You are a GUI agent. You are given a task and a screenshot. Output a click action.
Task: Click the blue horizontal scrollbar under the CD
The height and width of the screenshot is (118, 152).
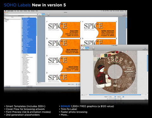tap(115, 95)
